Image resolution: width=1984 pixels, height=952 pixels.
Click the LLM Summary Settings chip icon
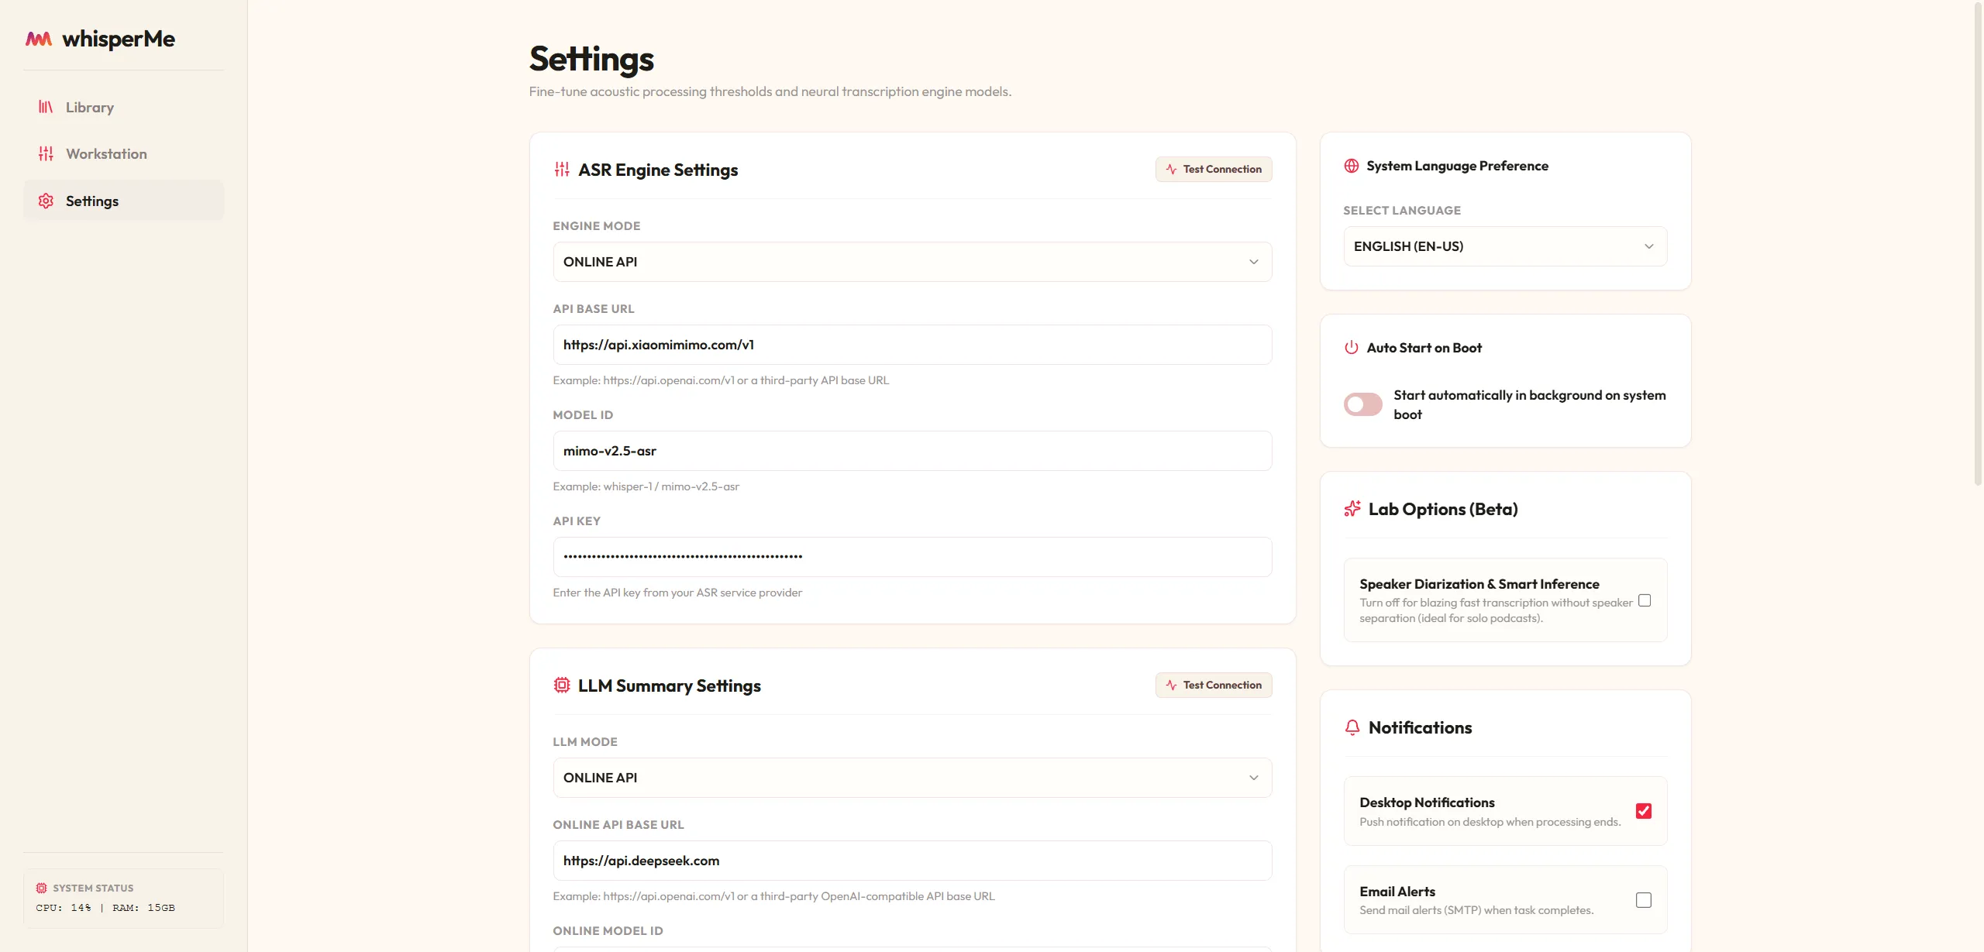tap(562, 686)
